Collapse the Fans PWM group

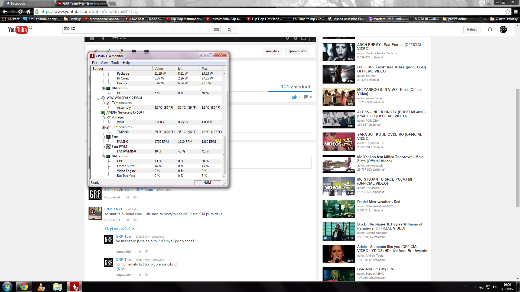(103, 147)
